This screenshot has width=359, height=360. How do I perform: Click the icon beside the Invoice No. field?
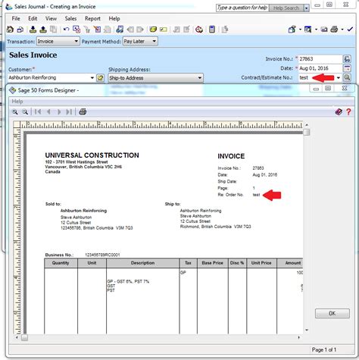pos(347,59)
